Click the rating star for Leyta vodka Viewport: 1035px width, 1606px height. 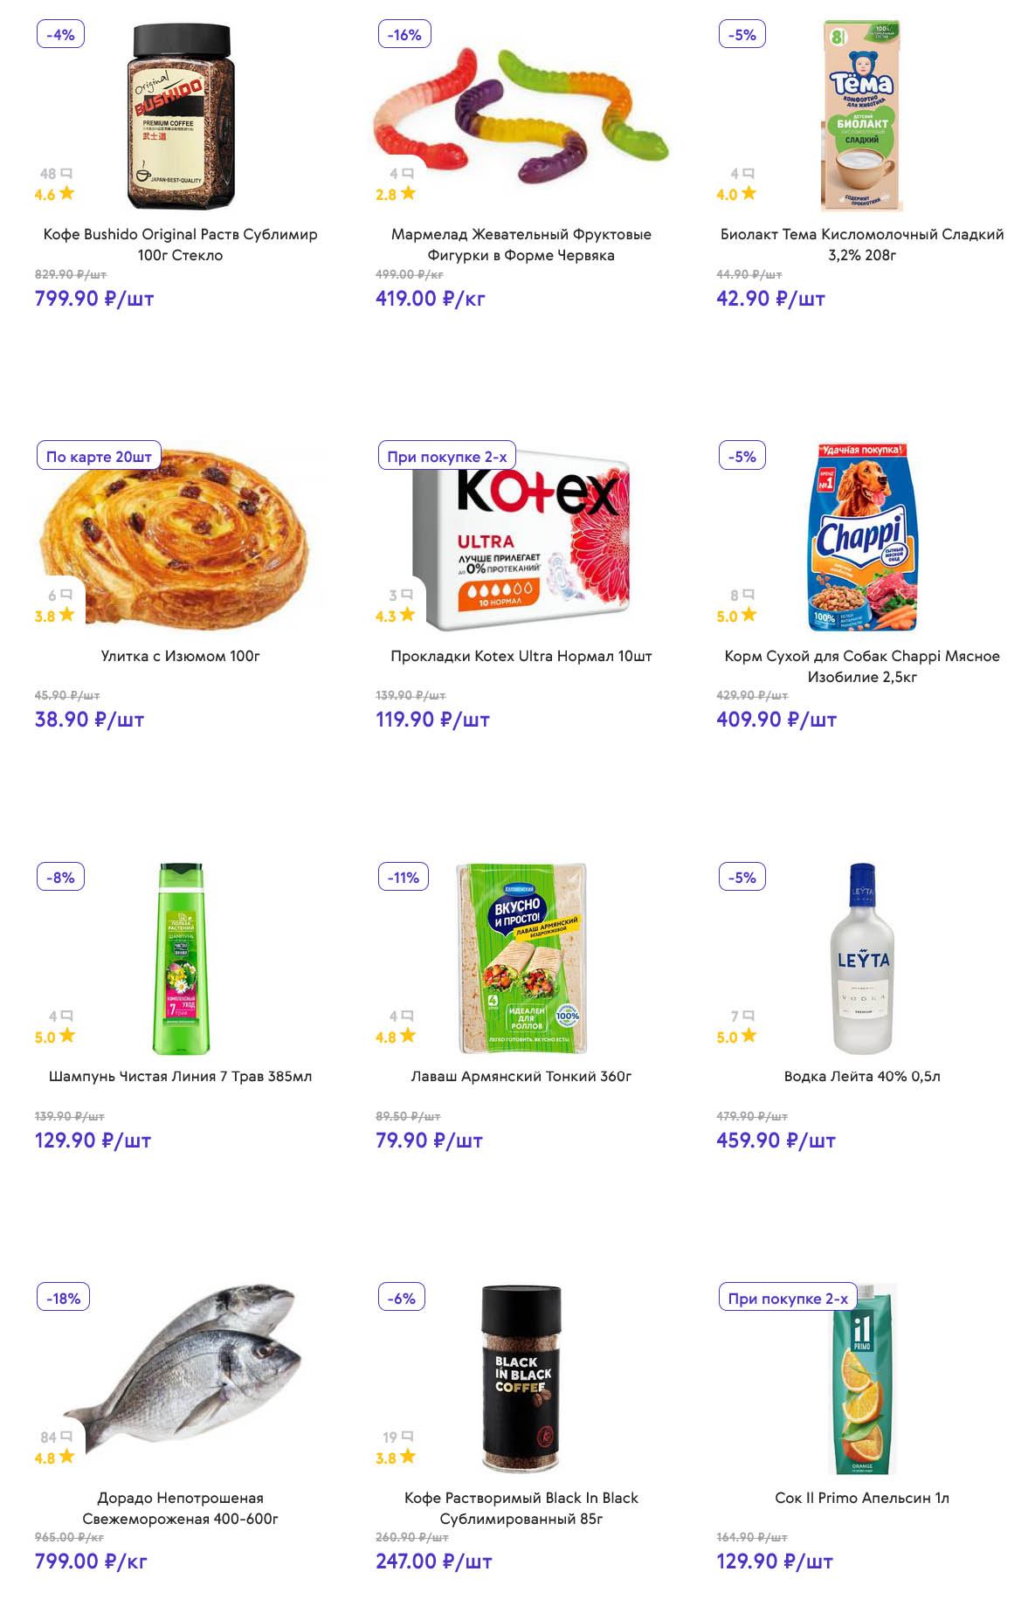tap(749, 1036)
